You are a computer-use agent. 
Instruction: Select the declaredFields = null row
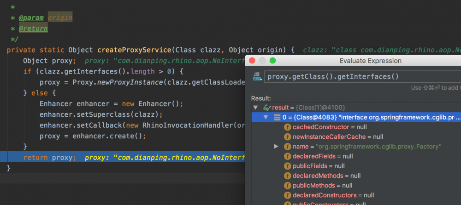(x=356, y=156)
